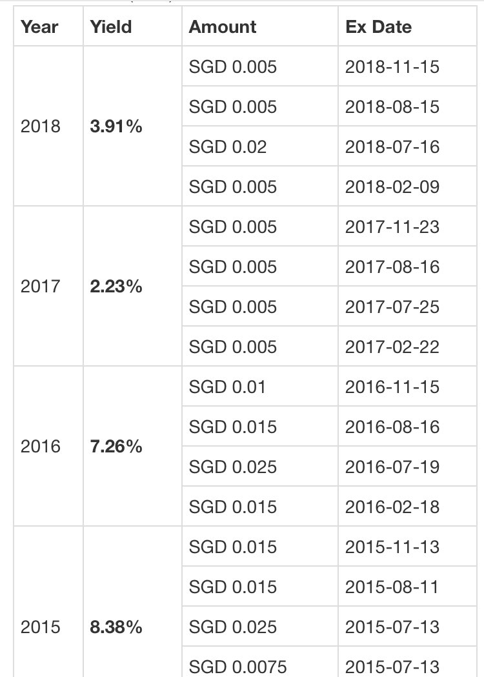Viewport: 484px width, 677px height.
Task: Click the 2016 year cell
Action: click(40, 447)
